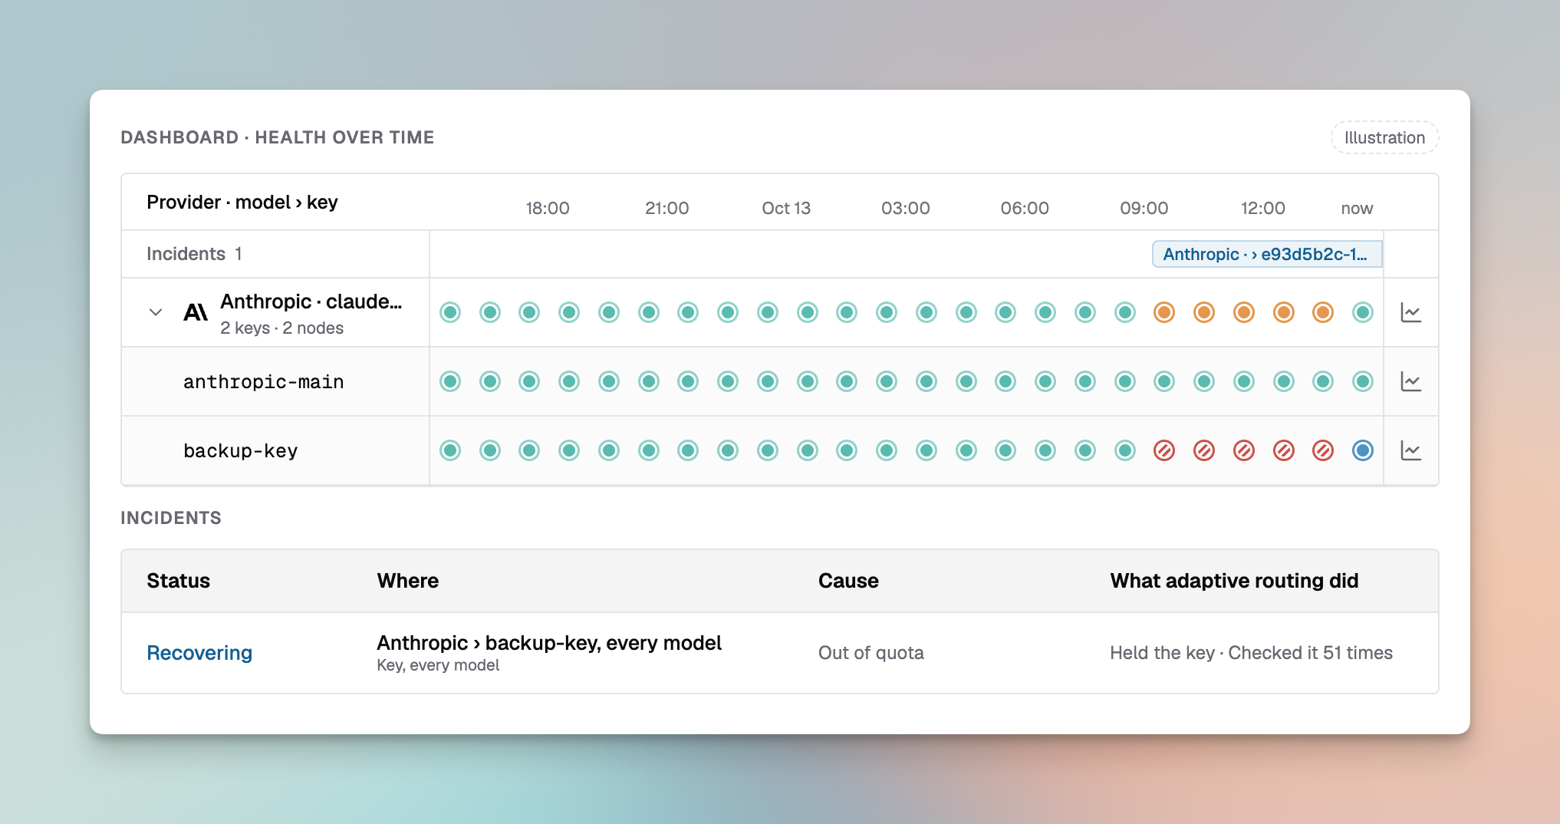Click the Cause column header
This screenshot has width=1560, height=824.
[x=848, y=581]
